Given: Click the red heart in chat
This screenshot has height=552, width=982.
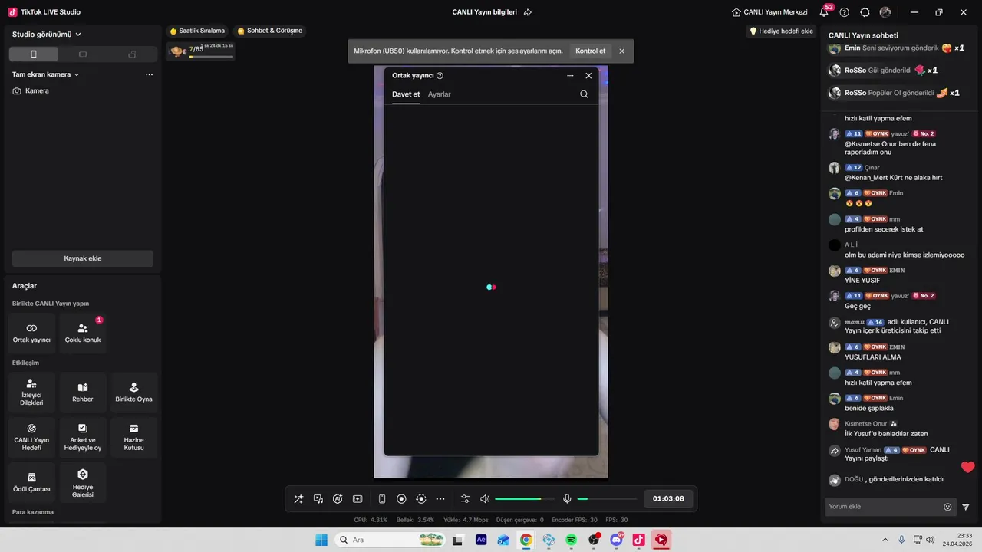Looking at the screenshot, I should coord(967,467).
